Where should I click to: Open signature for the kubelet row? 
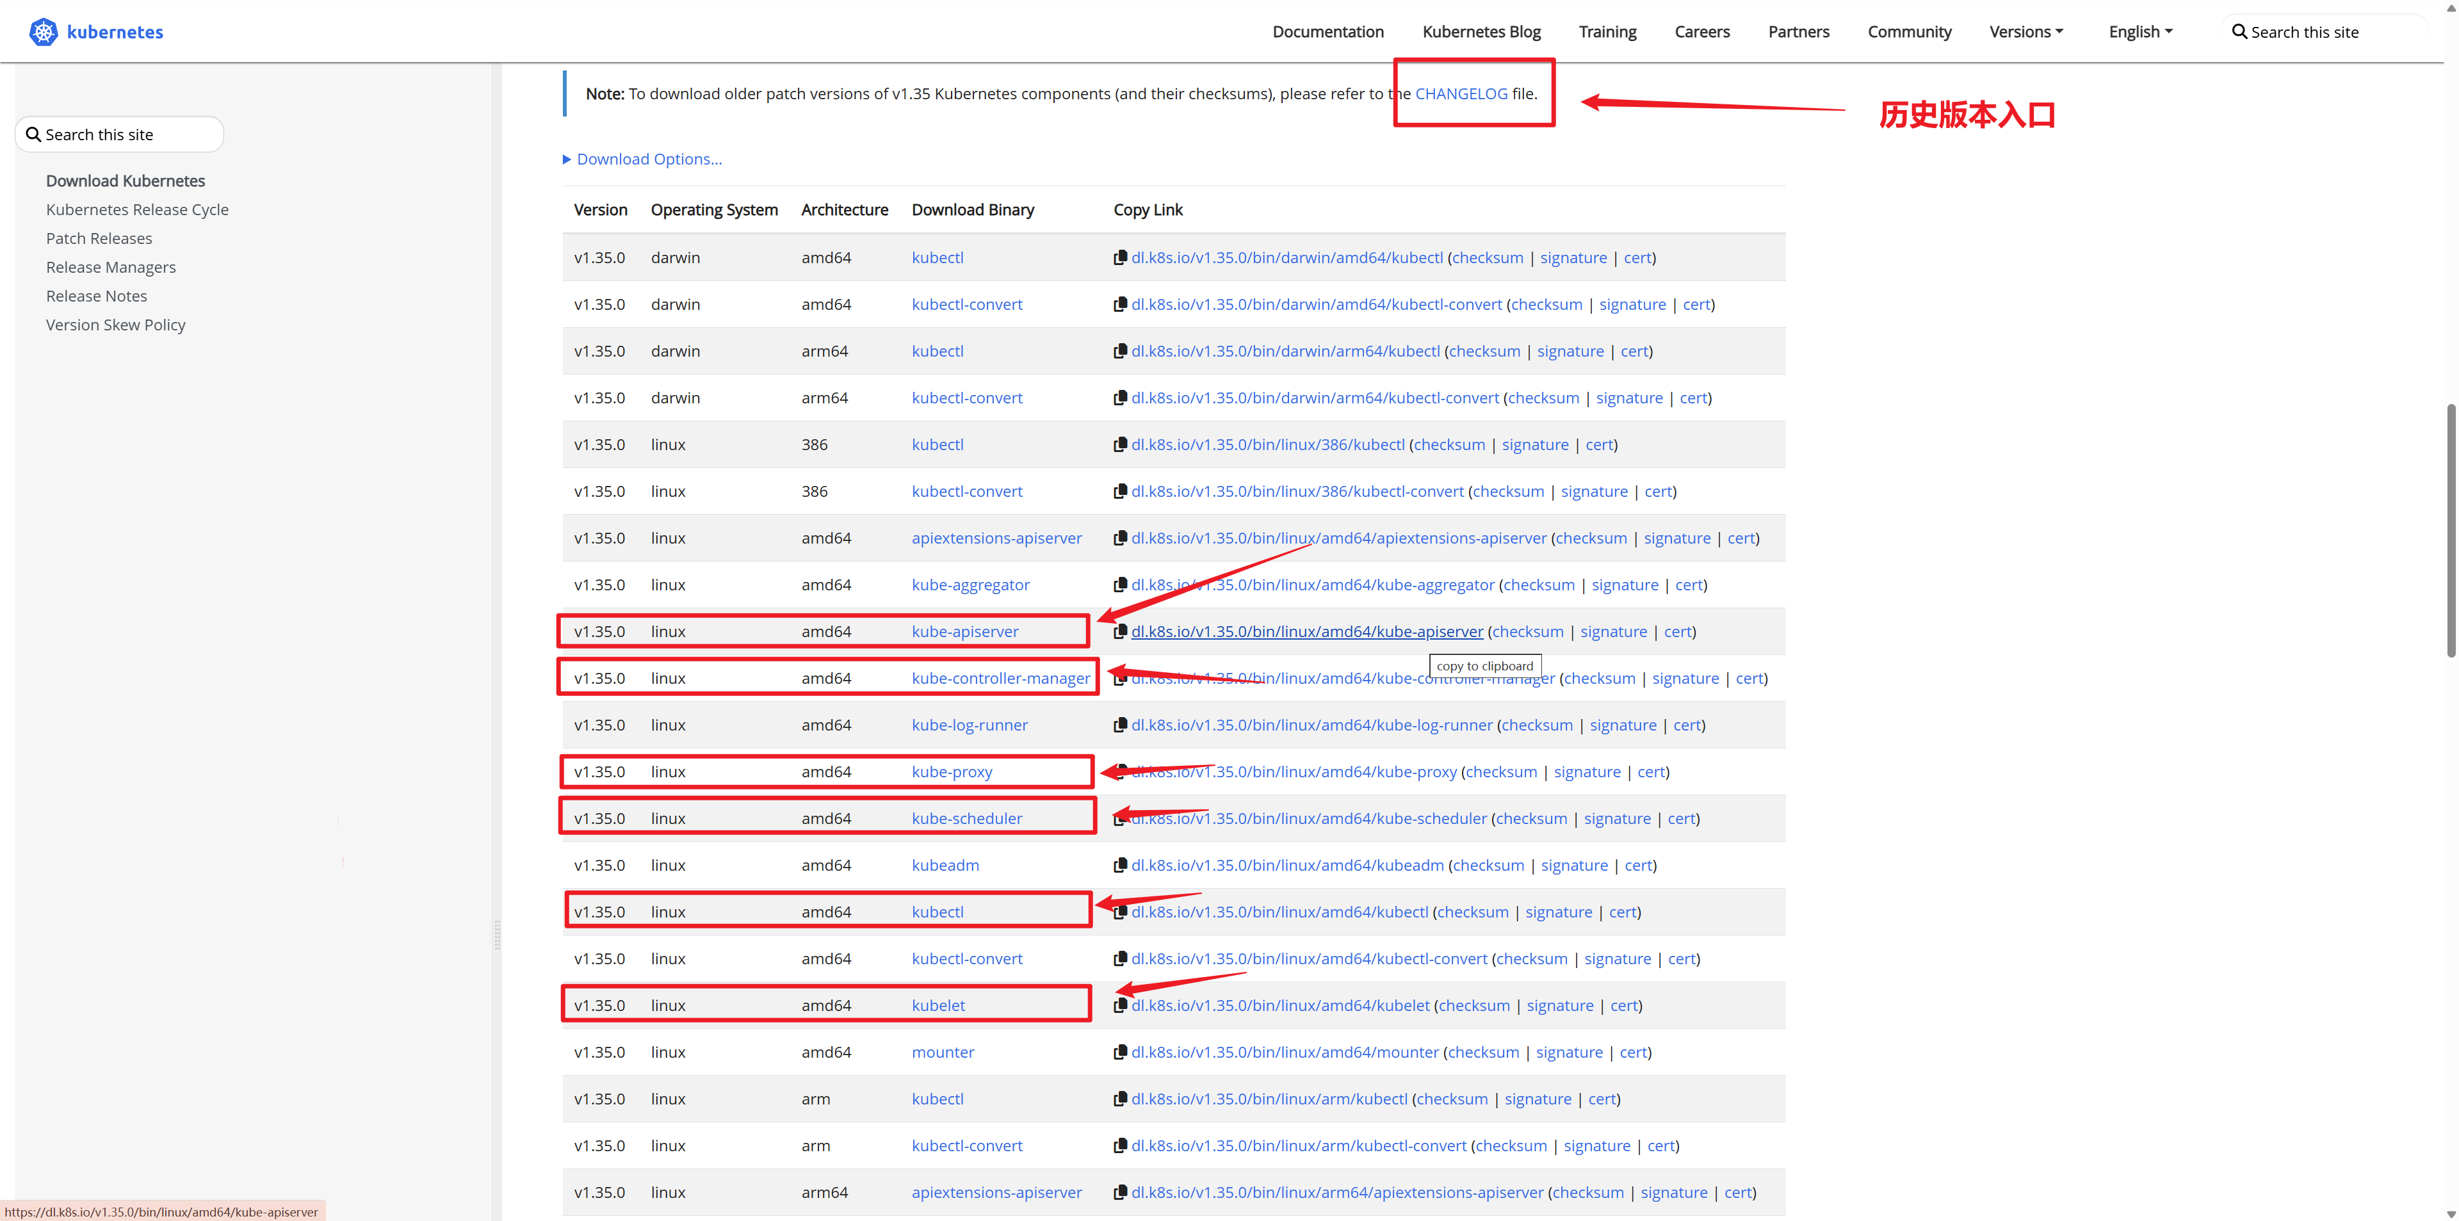(x=1560, y=1007)
